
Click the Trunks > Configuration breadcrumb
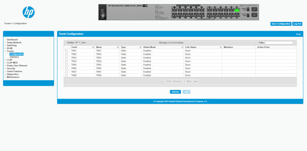[15, 23]
